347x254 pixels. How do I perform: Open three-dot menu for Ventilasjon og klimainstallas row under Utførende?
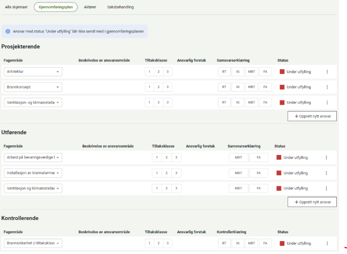click(x=326, y=188)
